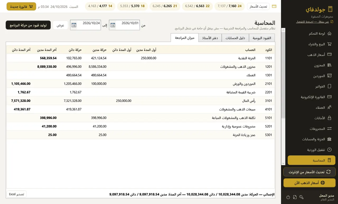Click the جولدفاي calculator logo icon
The width and height of the screenshot is (338, 204).
(x=330, y=10)
